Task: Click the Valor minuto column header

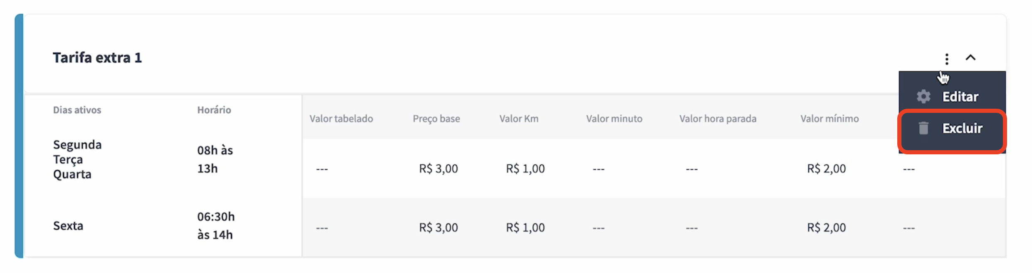Action: click(x=614, y=119)
